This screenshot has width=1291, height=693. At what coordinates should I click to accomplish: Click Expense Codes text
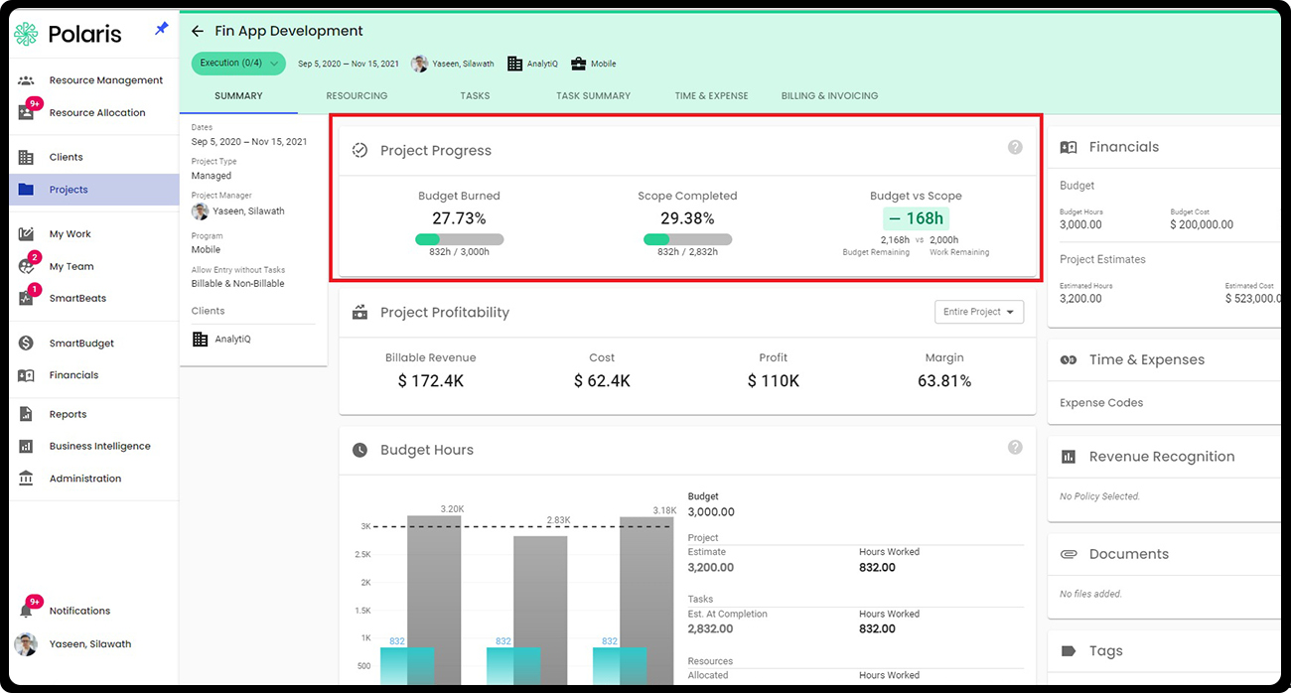pos(1101,403)
